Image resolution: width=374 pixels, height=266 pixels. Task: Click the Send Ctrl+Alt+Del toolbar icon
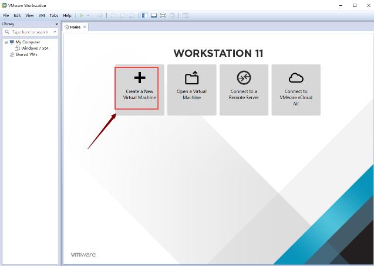100,15
